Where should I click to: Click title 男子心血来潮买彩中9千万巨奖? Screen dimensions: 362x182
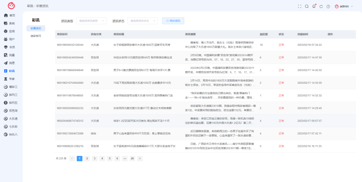pos(142,133)
